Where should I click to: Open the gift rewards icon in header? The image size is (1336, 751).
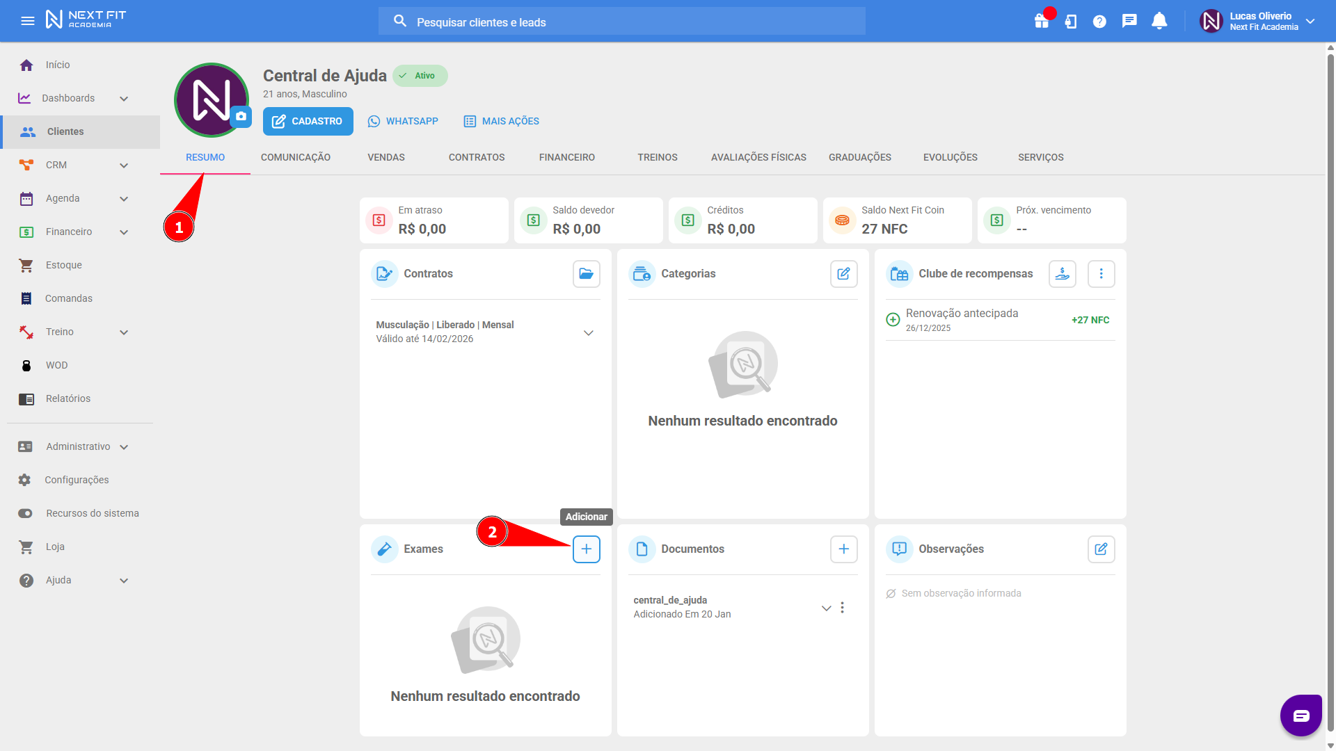[x=1042, y=21]
